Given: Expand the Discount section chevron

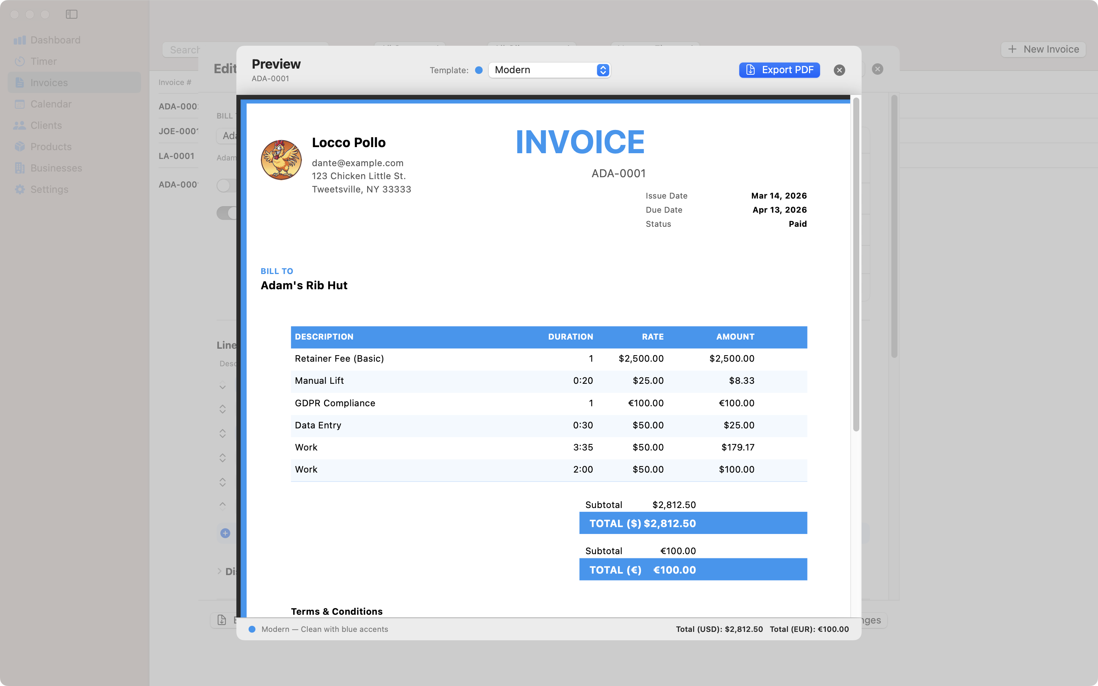Looking at the screenshot, I should (220, 571).
